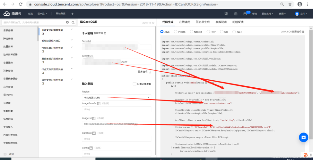
Task: Expand 通用文字识别相关接口 chevron
Action: 72,79
